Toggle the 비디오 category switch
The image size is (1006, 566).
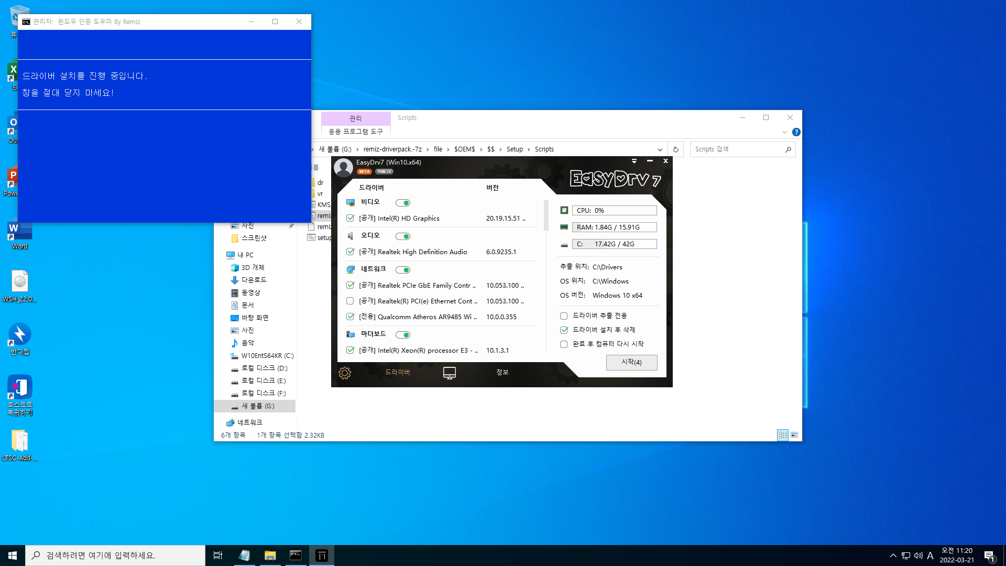tap(403, 203)
